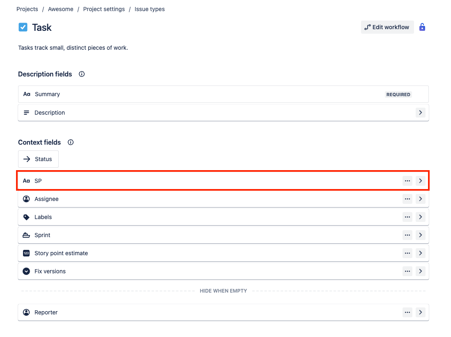Click the Labels tag icon
The height and width of the screenshot is (337, 451).
click(x=26, y=217)
